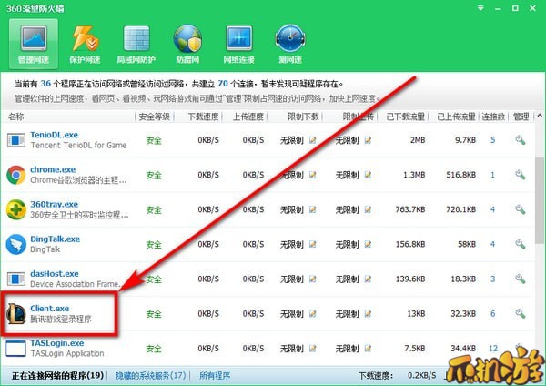546x386 pixels.
Task: Click the dasHost.exe program icon
Action: pos(16,279)
